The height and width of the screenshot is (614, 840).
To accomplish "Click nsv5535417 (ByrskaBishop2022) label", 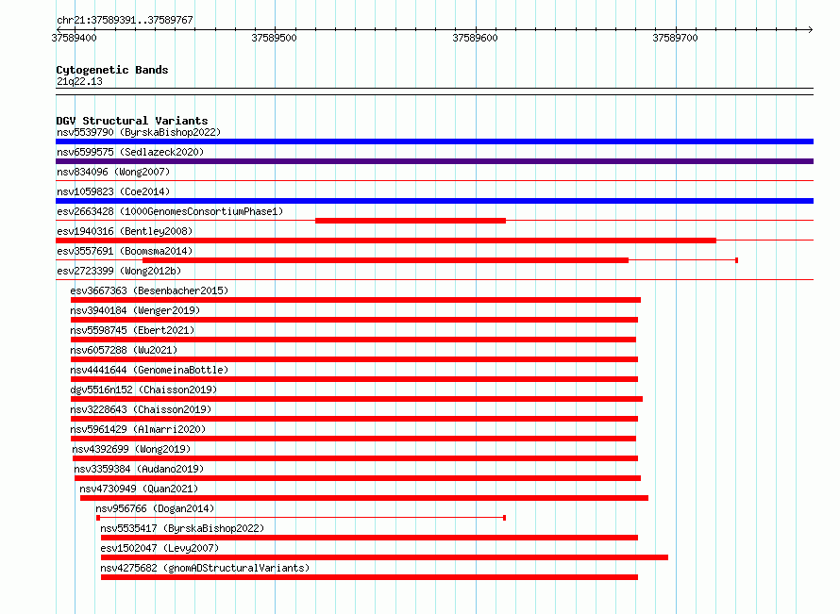I will click(x=183, y=528).
